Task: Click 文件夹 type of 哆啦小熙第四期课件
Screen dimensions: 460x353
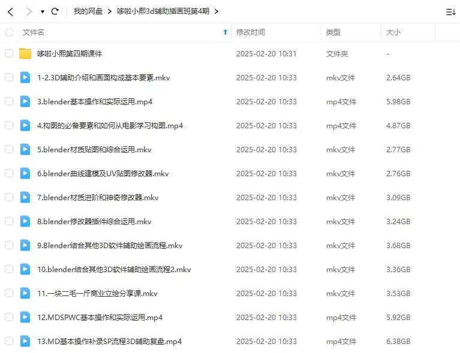Action: pos(337,54)
